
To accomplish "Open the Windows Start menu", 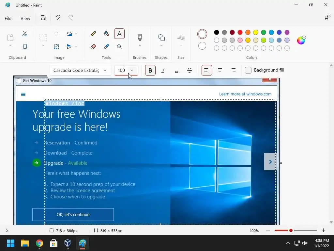I will [10, 243].
